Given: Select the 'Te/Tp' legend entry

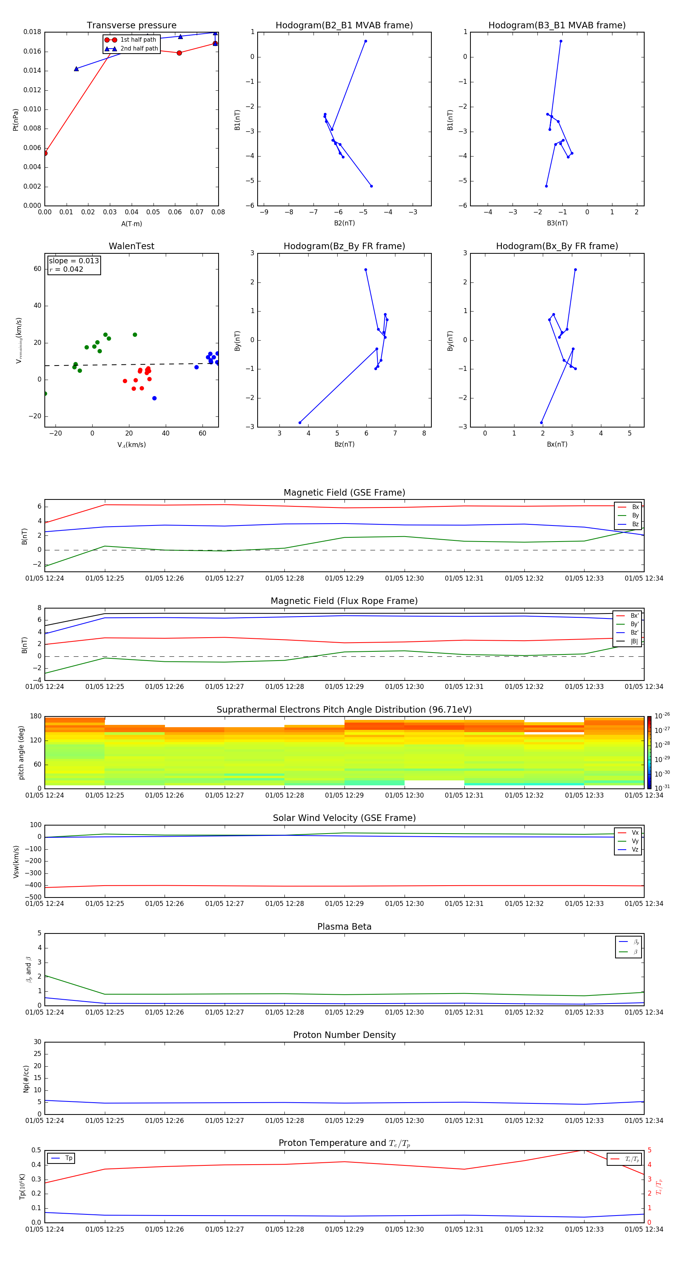Looking at the screenshot, I should click(x=625, y=1160).
